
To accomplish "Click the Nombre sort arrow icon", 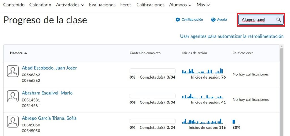I will pyautogui.click(x=26, y=53).
